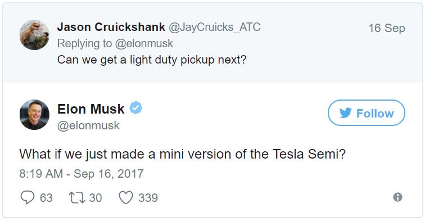This screenshot has width=425, height=221.
Task: Open the 16 Sep timestamp
Action: (x=387, y=28)
